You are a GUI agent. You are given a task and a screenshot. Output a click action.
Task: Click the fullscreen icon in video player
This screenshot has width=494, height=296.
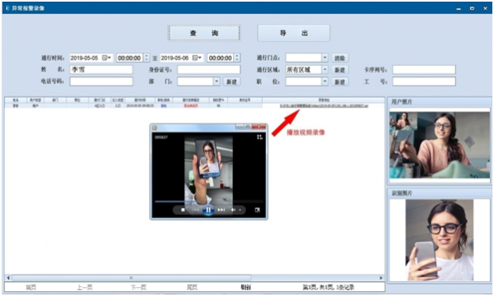point(258,210)
